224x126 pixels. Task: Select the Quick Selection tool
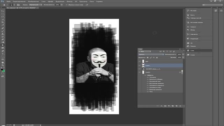click(x=2, y=20)
